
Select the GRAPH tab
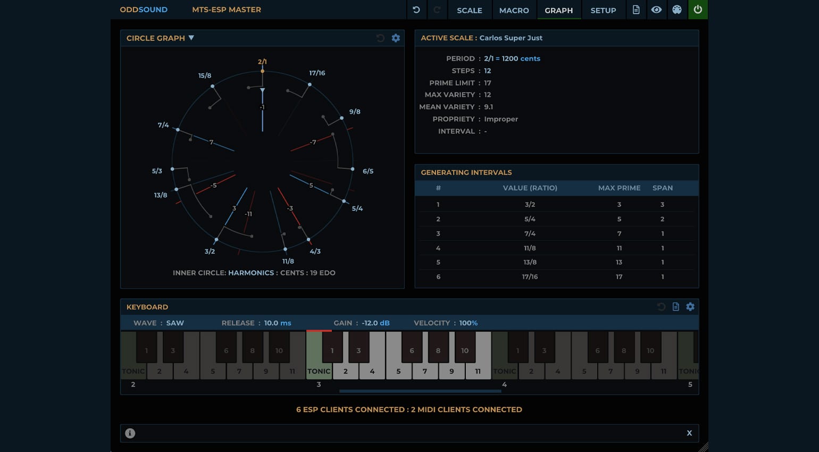pos(559,10)
